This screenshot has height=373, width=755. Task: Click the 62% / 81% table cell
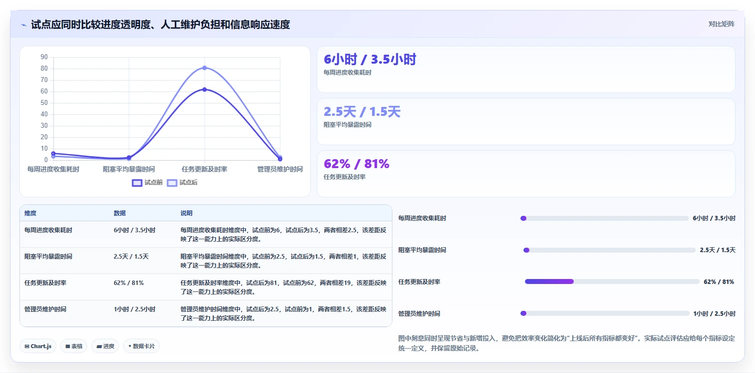(x=128, y=283)
